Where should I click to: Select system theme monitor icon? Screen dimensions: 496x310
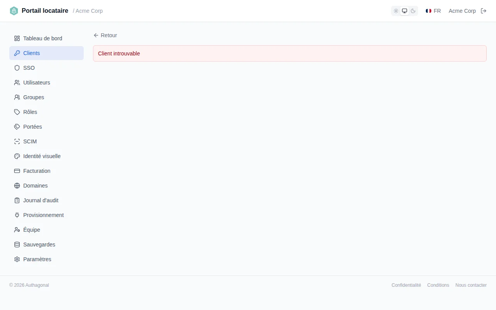point(405,11)
